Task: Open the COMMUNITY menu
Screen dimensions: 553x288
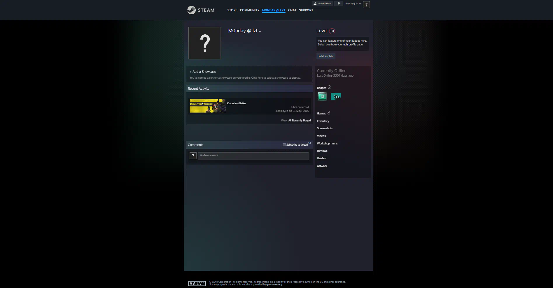Action: click(x=250, y=10)
